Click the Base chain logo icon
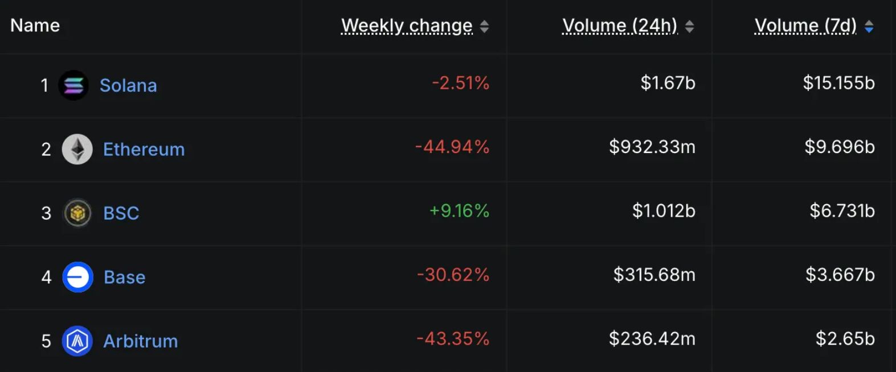This screenshot has height=372, width=896. click(x=77, y=277)
